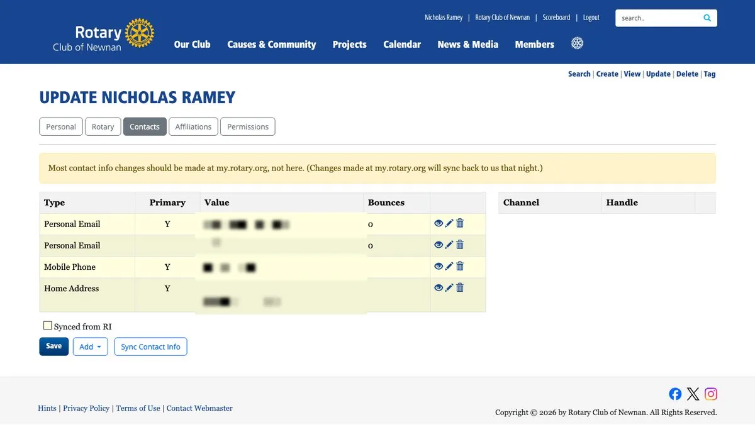Delete the primary Personal Email entry

pyautogui.click(x=460, y=223)
